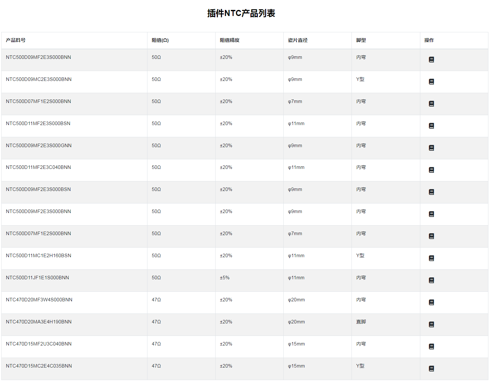The image size is (490, 381).
Task: Click the document icon for NTC500D11MF2E3C040BNN
Action: point(431,170)
